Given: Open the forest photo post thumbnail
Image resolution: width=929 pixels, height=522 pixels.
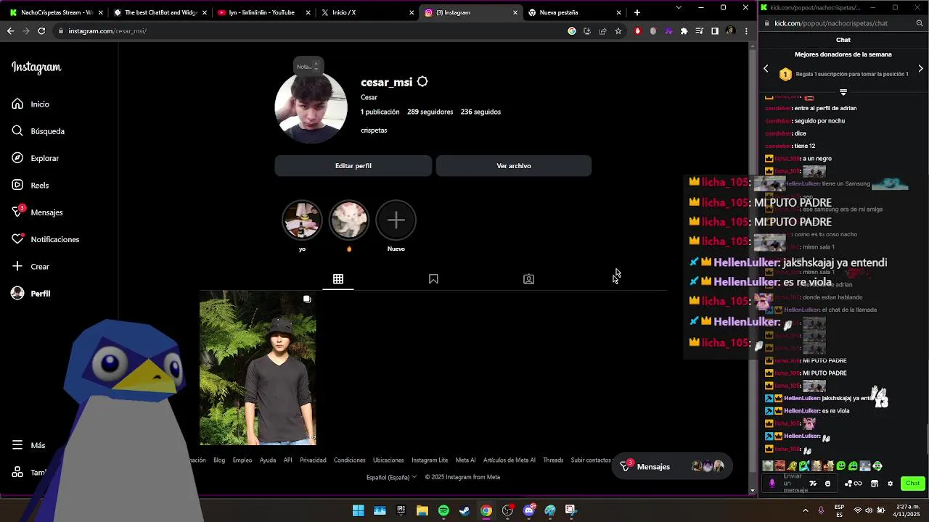Looking at the screenshot, I should (x=258, y=368).
